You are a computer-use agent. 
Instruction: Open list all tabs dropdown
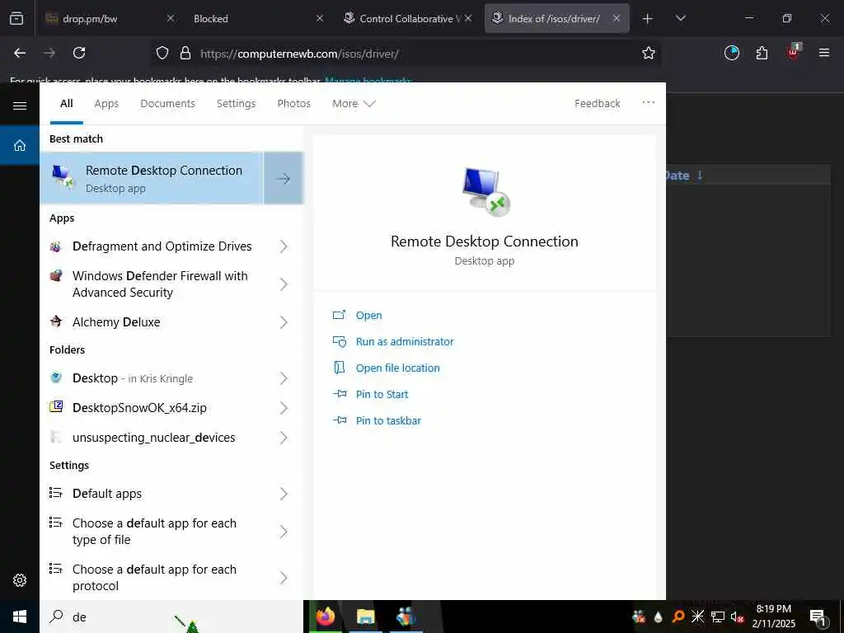681,18
